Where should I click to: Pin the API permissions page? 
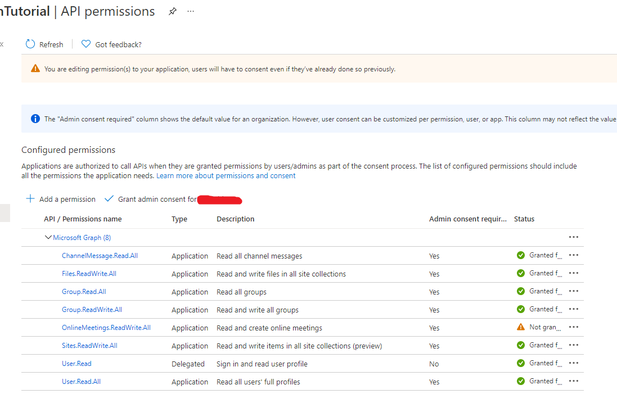(172, 11)
